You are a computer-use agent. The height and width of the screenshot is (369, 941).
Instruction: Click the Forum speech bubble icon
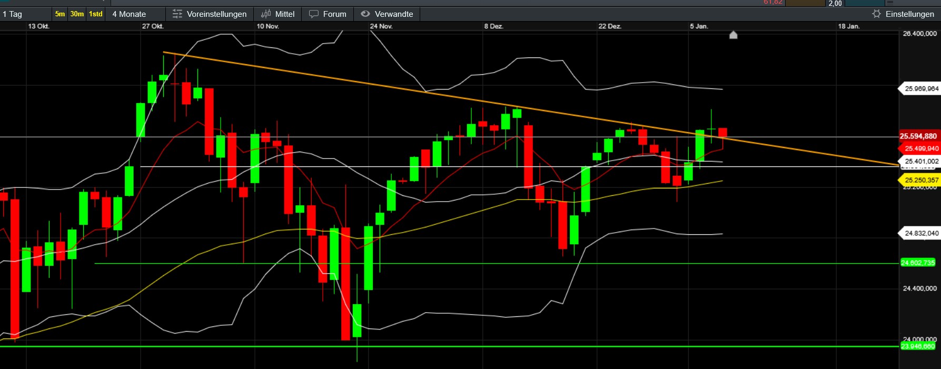(x=314, y=14)
